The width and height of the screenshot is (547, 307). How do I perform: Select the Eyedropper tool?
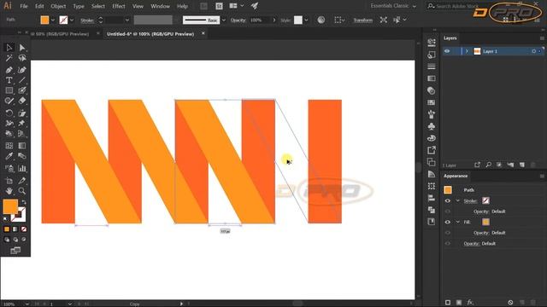(x=9, y=156)
